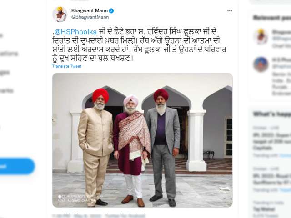Click the Relevant people heading
Viewport: 291px width, 218px height.
coord(272,18)
